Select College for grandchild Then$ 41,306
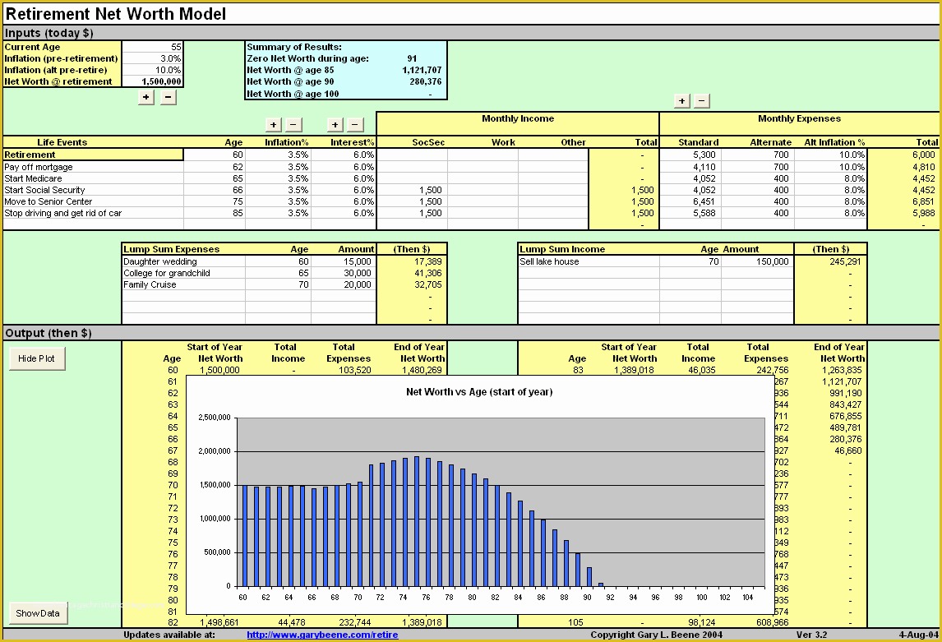 click(x=412, y=273)
